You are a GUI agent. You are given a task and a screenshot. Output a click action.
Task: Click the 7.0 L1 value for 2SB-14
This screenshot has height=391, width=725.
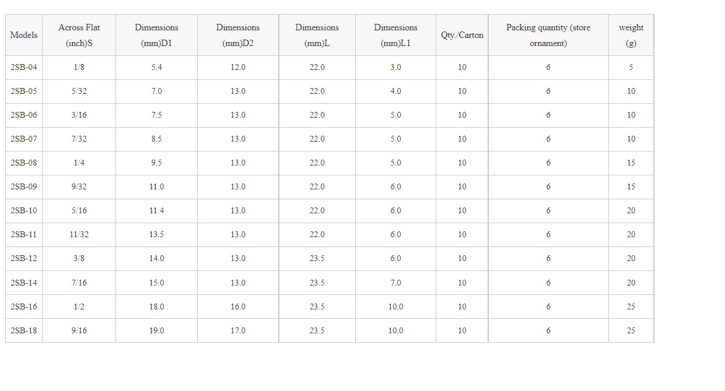coord(395,283)
